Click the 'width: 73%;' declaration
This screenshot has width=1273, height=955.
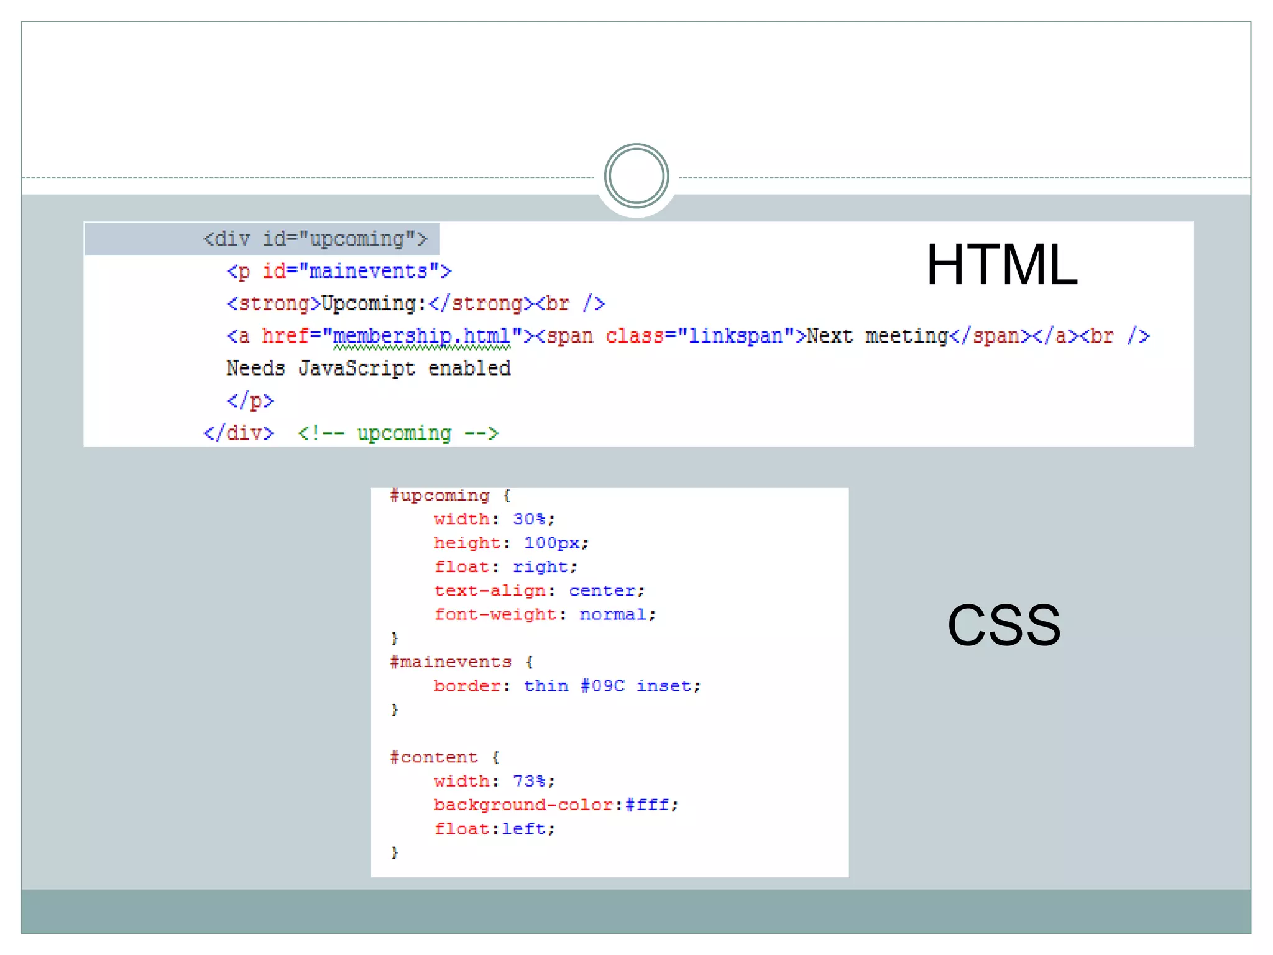click(x=494, y=782)
